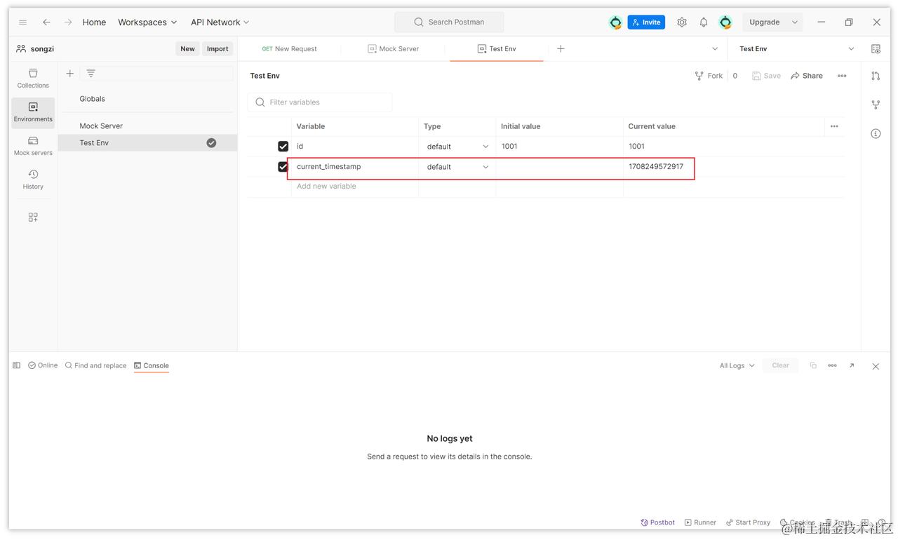Open the All Logs filter dropdown

[x=737, y=365]
